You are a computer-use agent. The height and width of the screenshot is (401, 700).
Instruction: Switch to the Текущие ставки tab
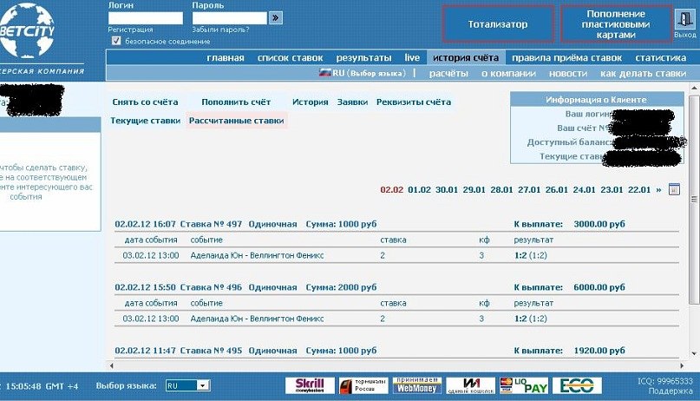[x=145, y=121]
